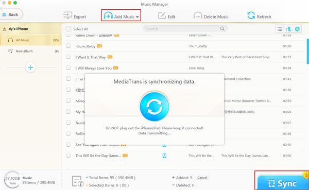Check the Mirror row checkbox
The width and height of the screenshot is (309, 190).
click(x=68, y=101)
